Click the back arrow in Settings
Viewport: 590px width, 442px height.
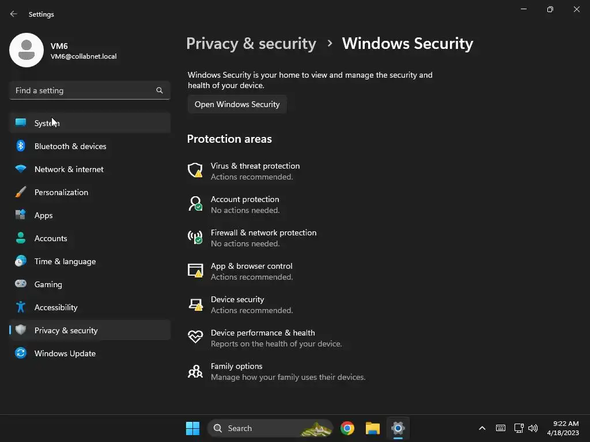pos(14,14)
